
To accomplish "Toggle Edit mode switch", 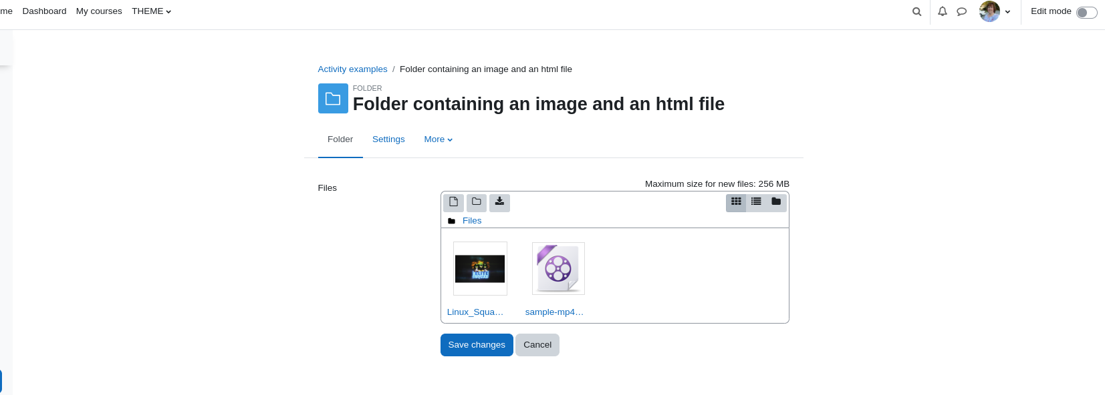I will click(x=1086, y=12).
